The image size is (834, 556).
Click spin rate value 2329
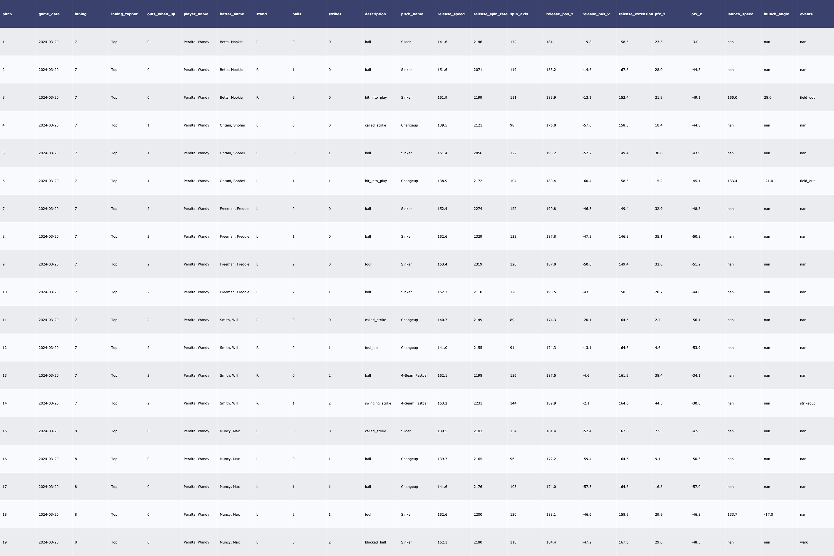pos(478,237)
